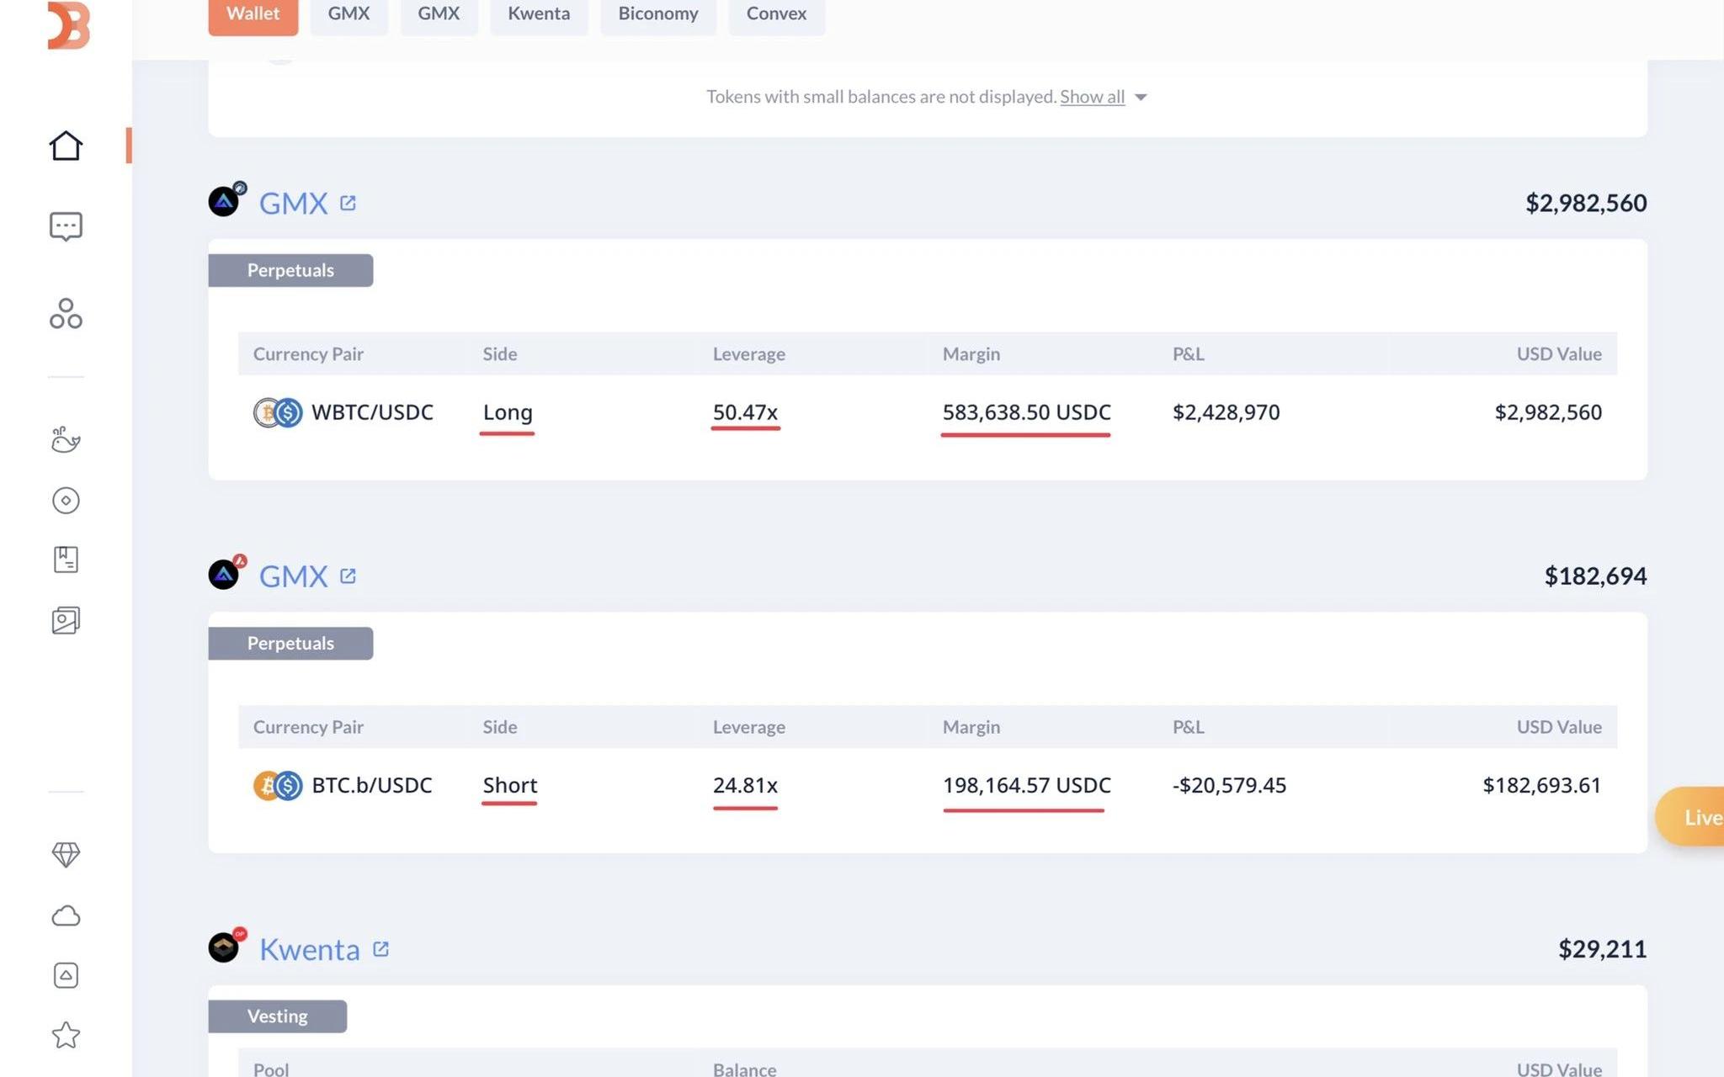This screenshot has width=1724, height=1077.
Task: Select the Convex tab
Action: 776,14
